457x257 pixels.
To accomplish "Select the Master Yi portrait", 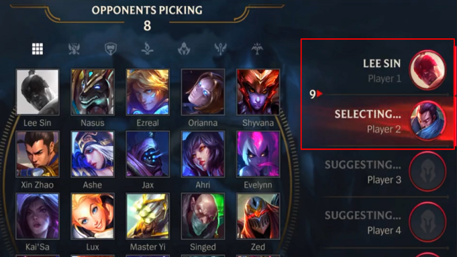I will point(148,216).
